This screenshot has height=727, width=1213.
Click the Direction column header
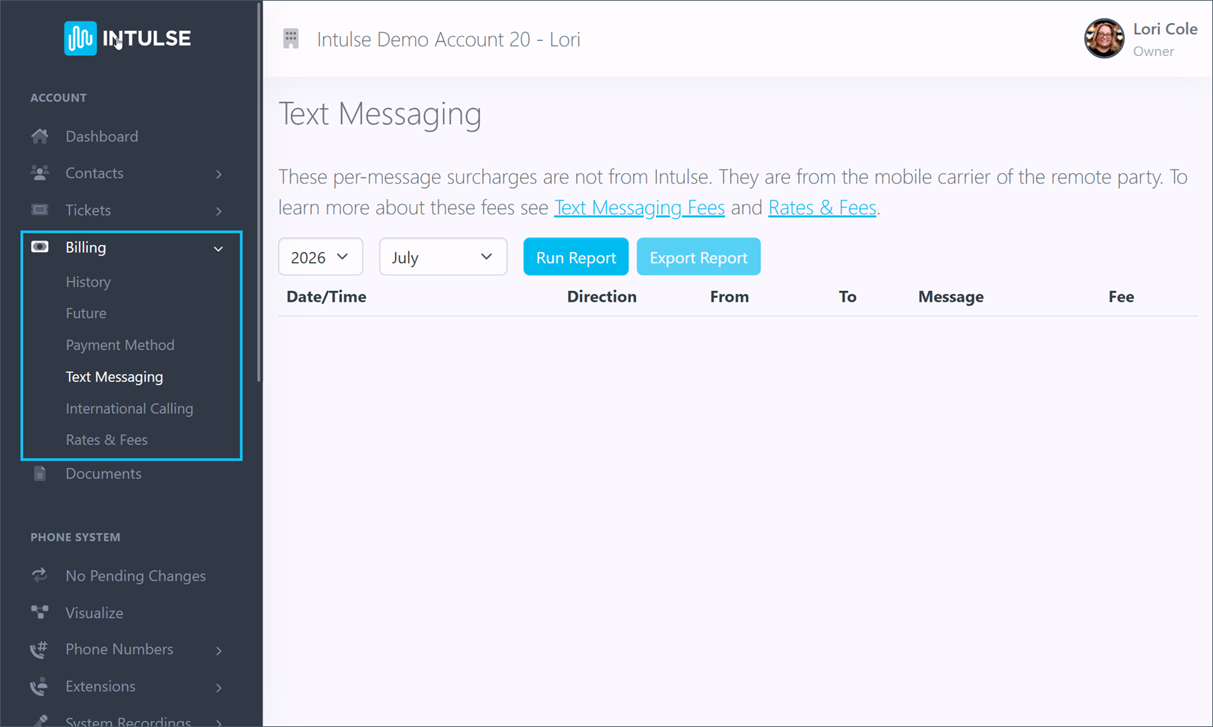coord(601,297)
